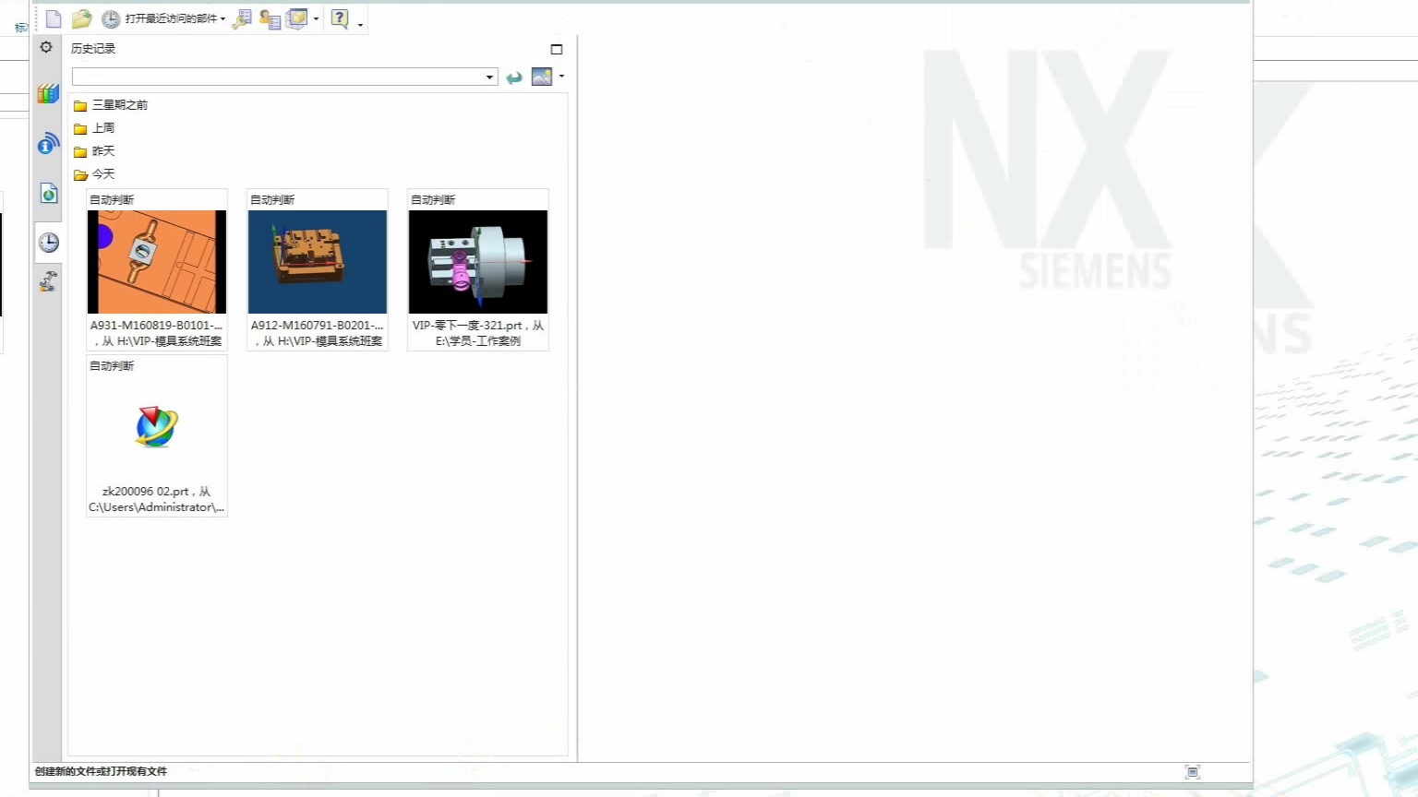This screenshot has width=1418, height=797.
Task: Click 自动判断 label above zk200096 entry
Action: tap(112, 365)
